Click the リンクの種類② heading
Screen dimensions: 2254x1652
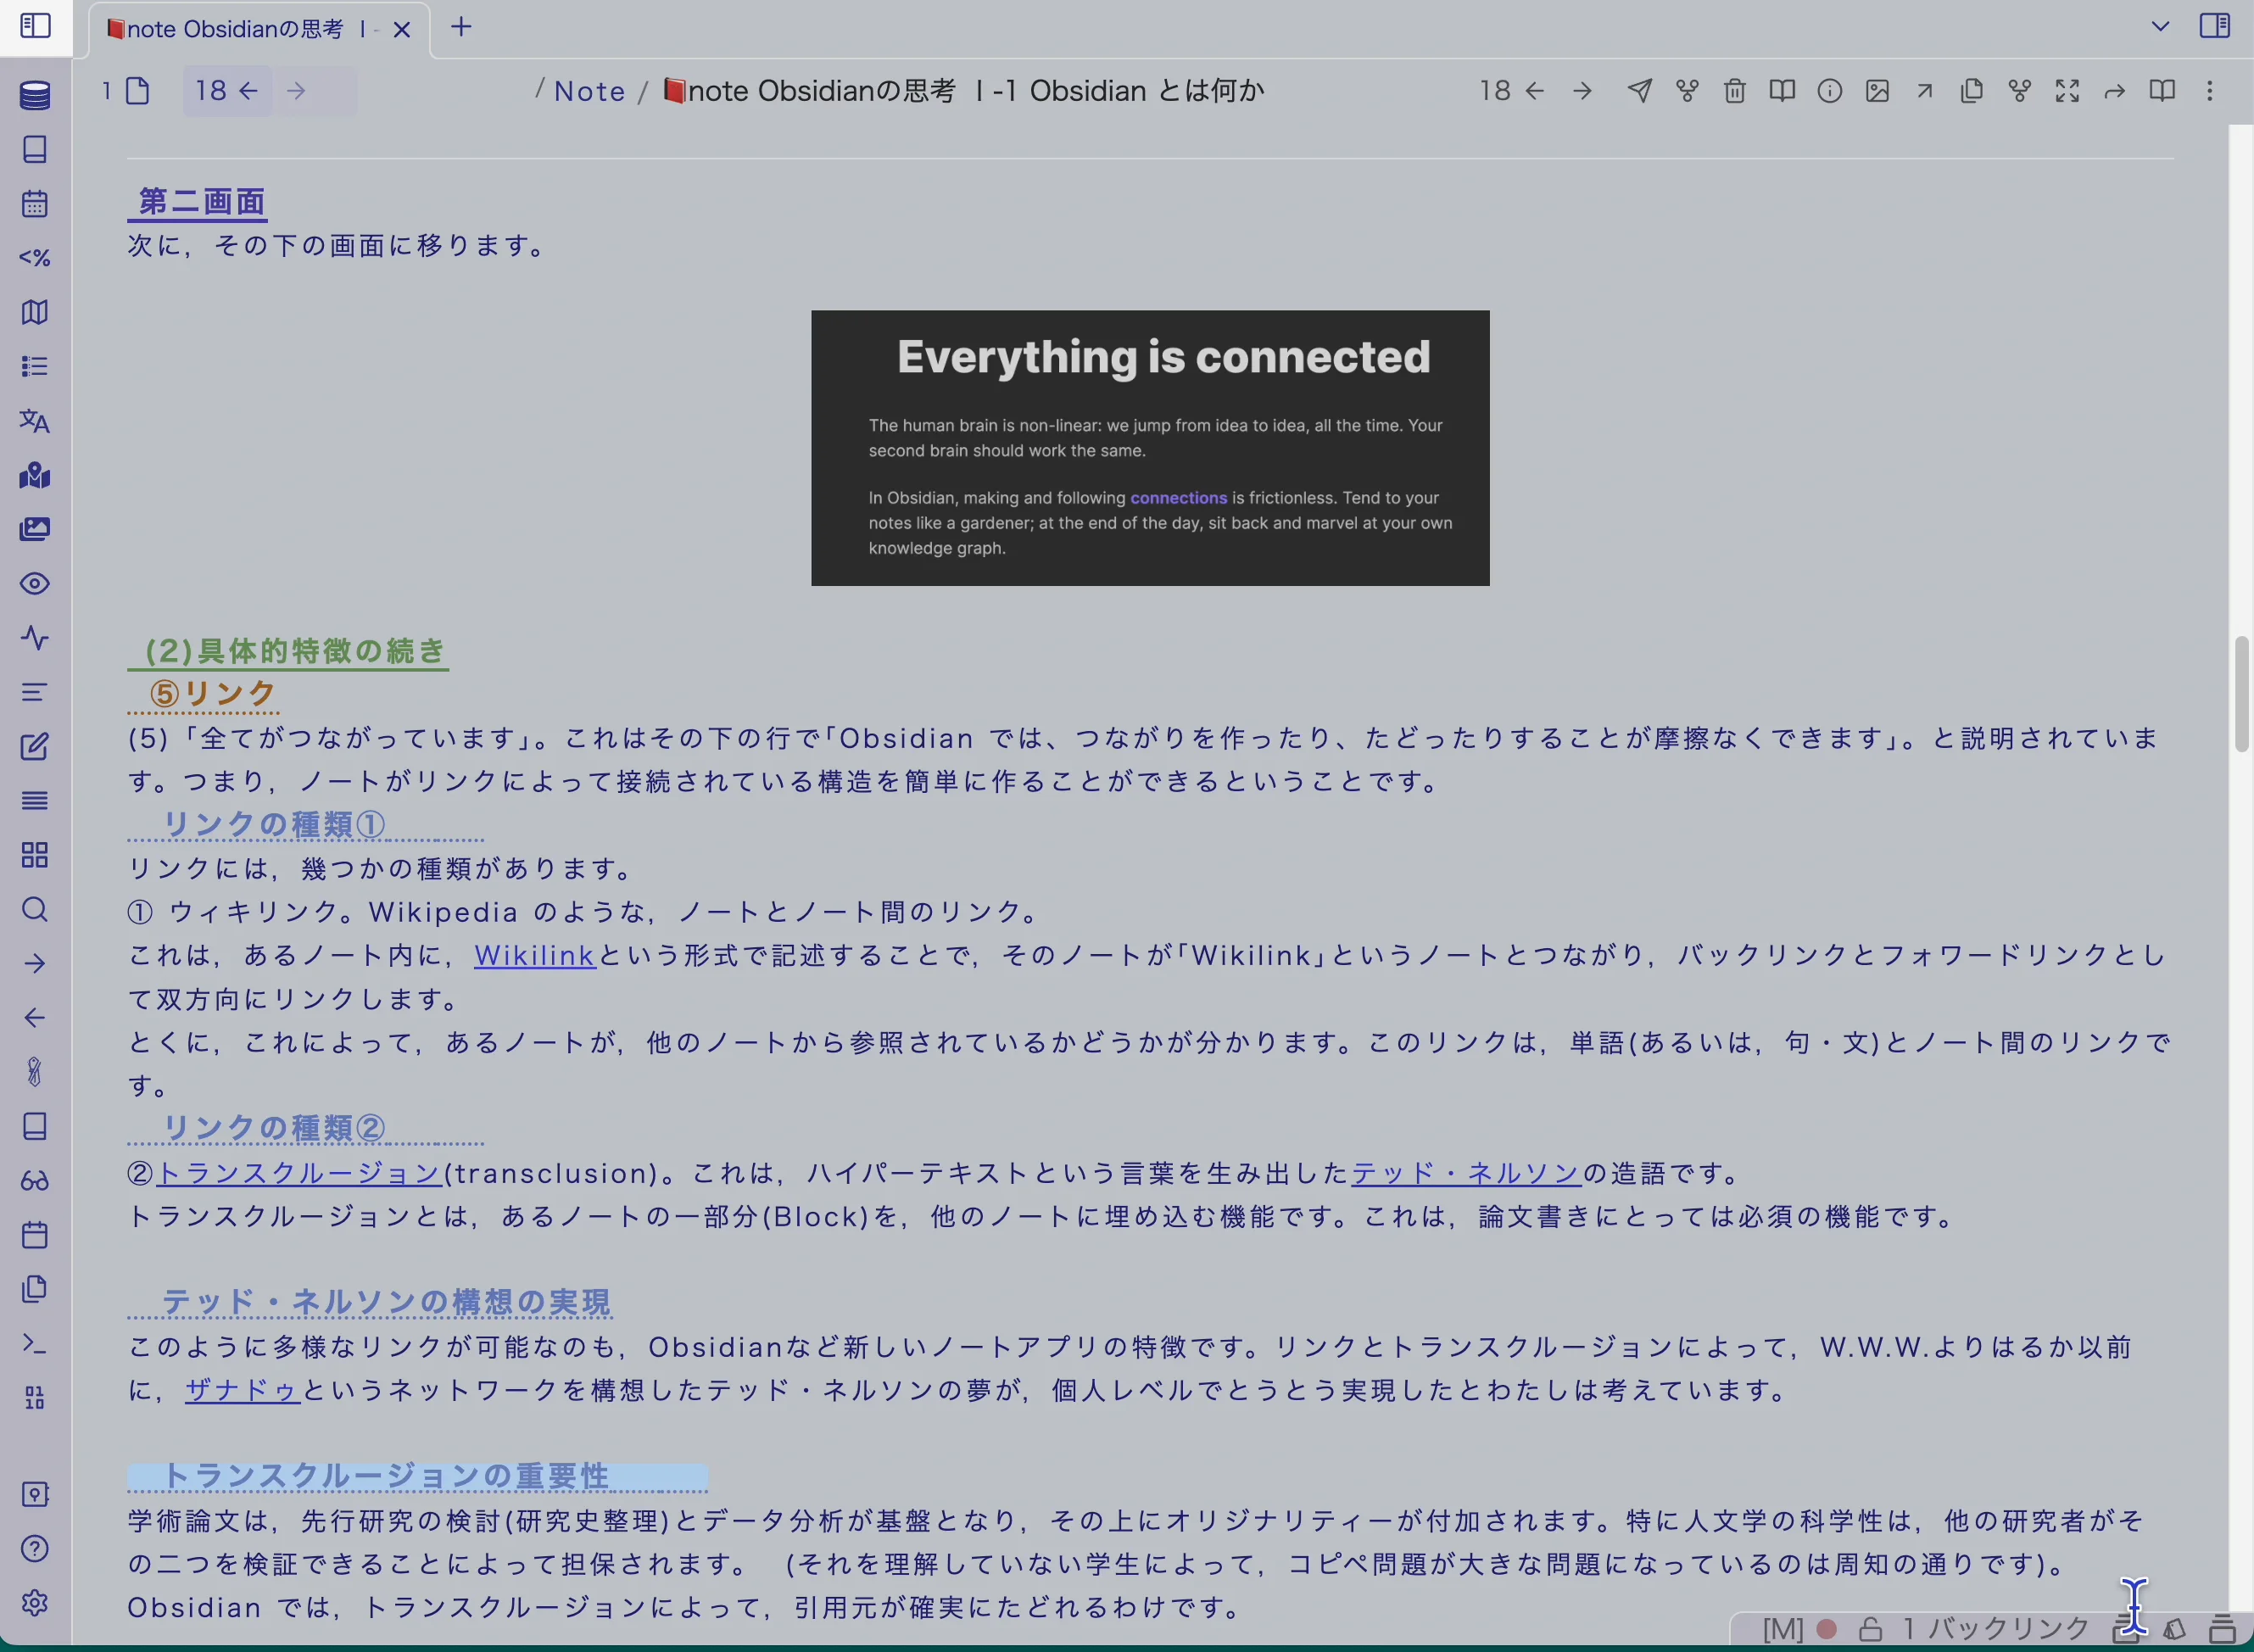click(274, 1128)
